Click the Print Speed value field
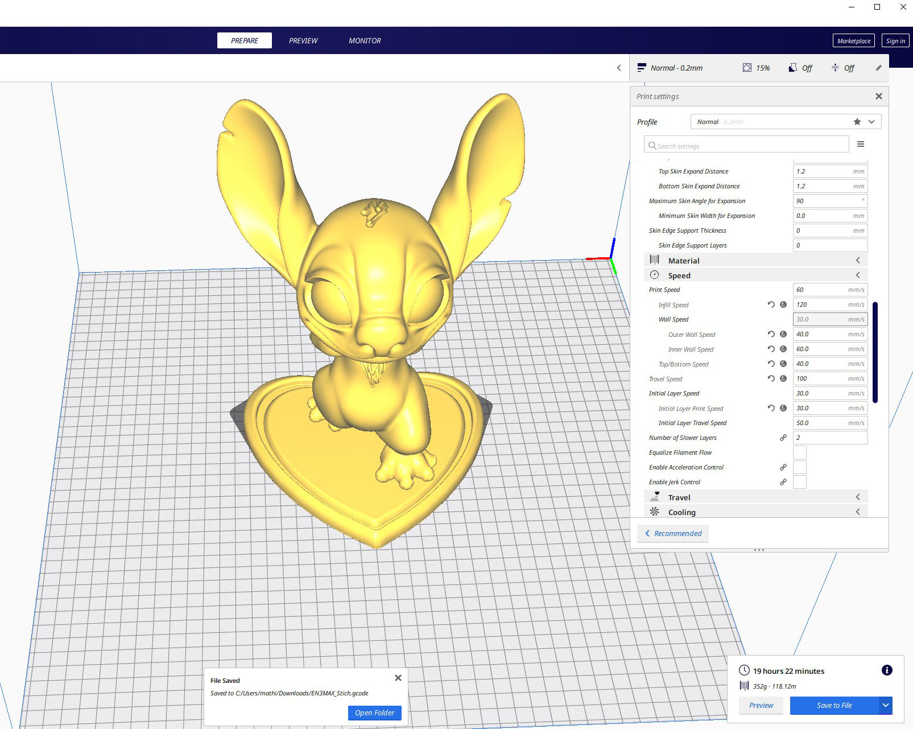This screenshot has height=729, width=913. 830,290
